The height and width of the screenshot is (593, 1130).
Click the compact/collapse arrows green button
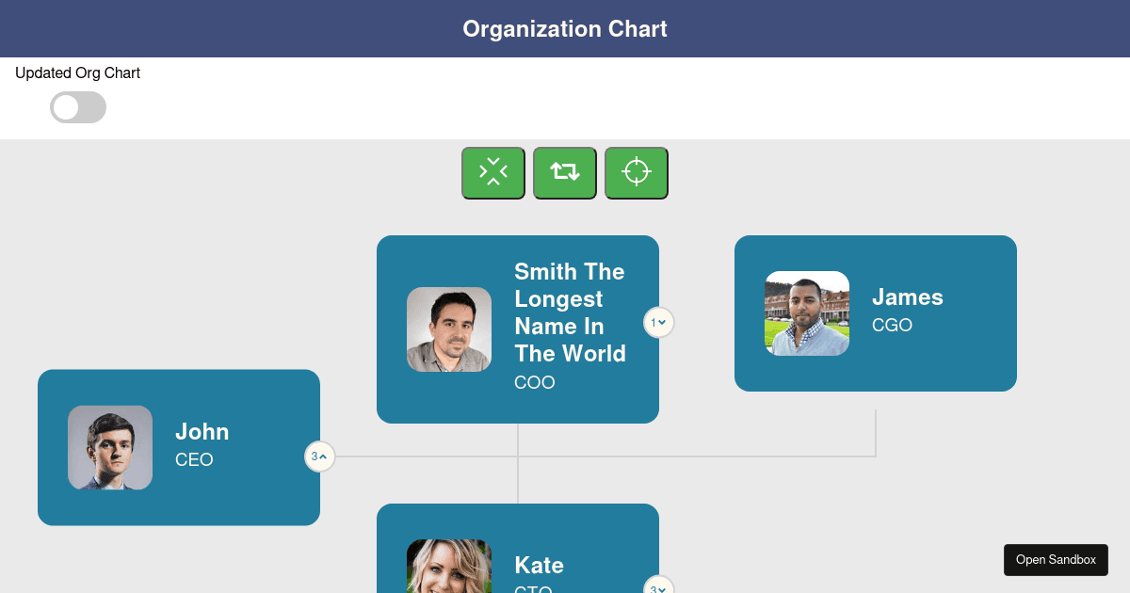tap(492, 172)
